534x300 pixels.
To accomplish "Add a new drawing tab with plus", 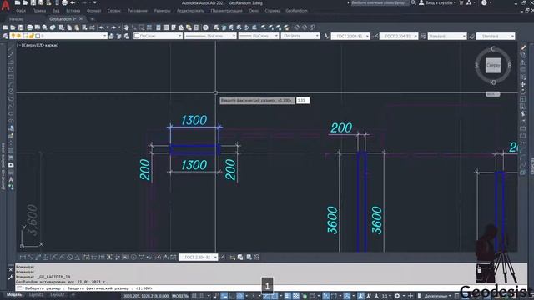I will click(93, 19).
